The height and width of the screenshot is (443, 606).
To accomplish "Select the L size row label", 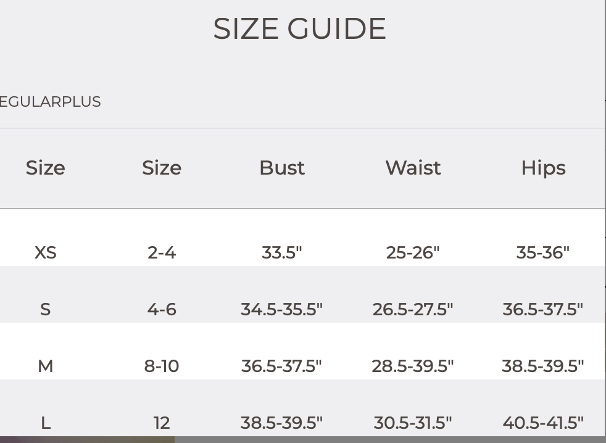I will pos(46,423).
